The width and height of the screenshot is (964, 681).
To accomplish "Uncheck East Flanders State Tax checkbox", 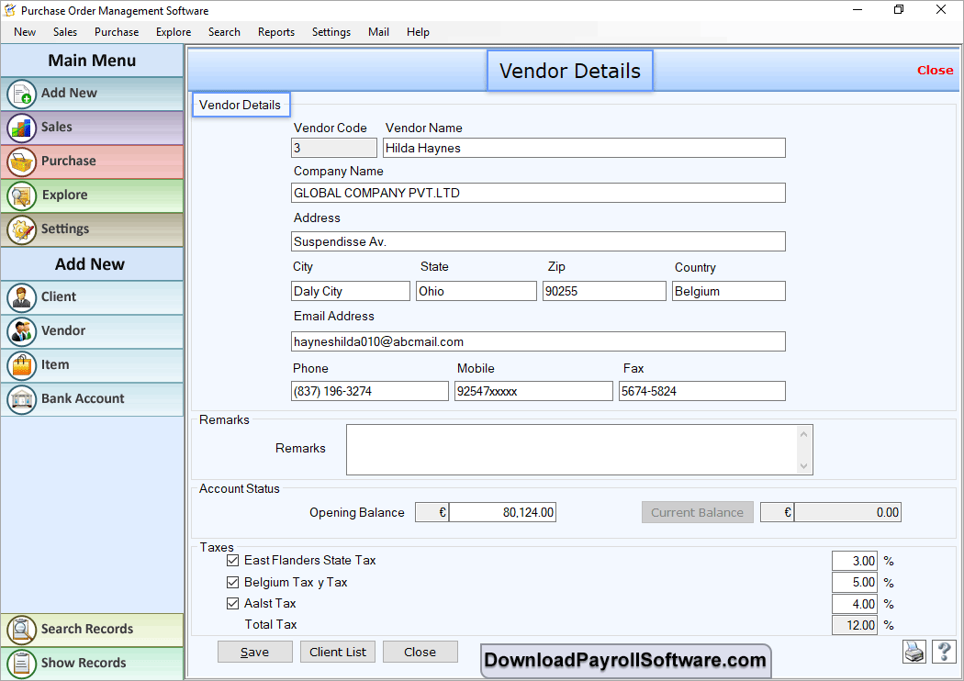I will (x=233, y=561).
